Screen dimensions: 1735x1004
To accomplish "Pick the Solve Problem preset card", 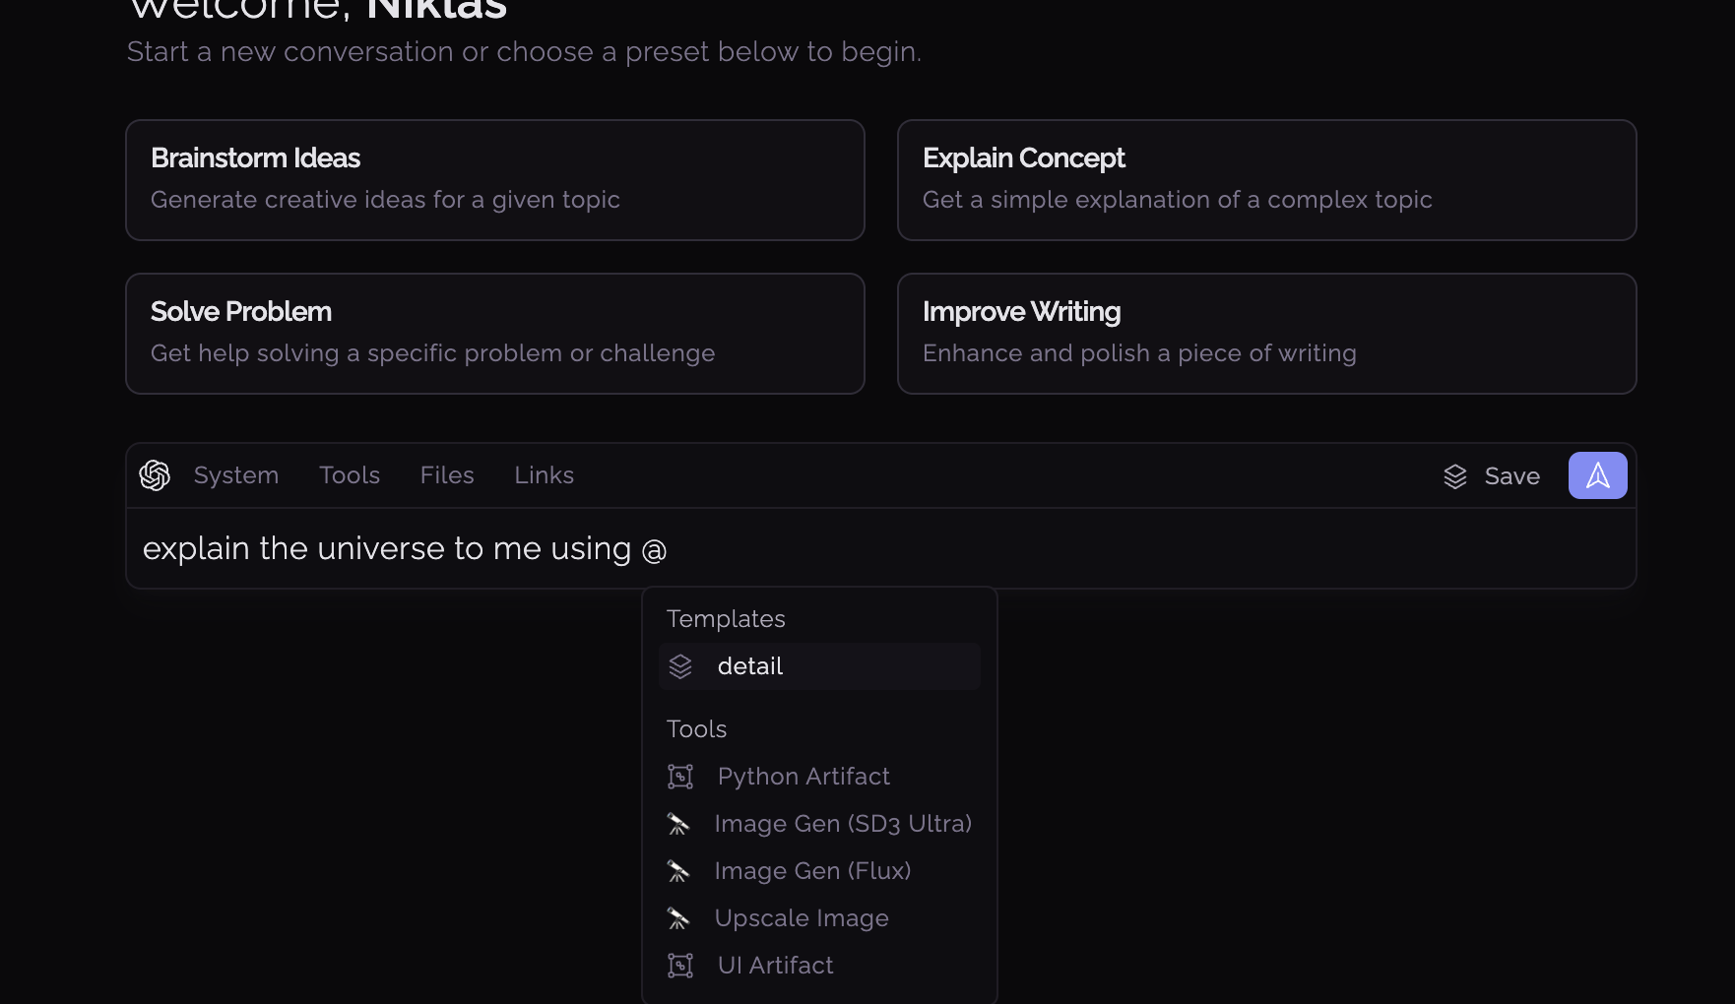I will (x=495, y=334).
